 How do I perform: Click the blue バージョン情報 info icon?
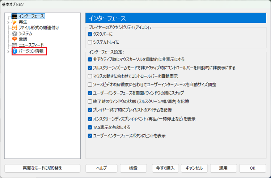coord(15,51)
